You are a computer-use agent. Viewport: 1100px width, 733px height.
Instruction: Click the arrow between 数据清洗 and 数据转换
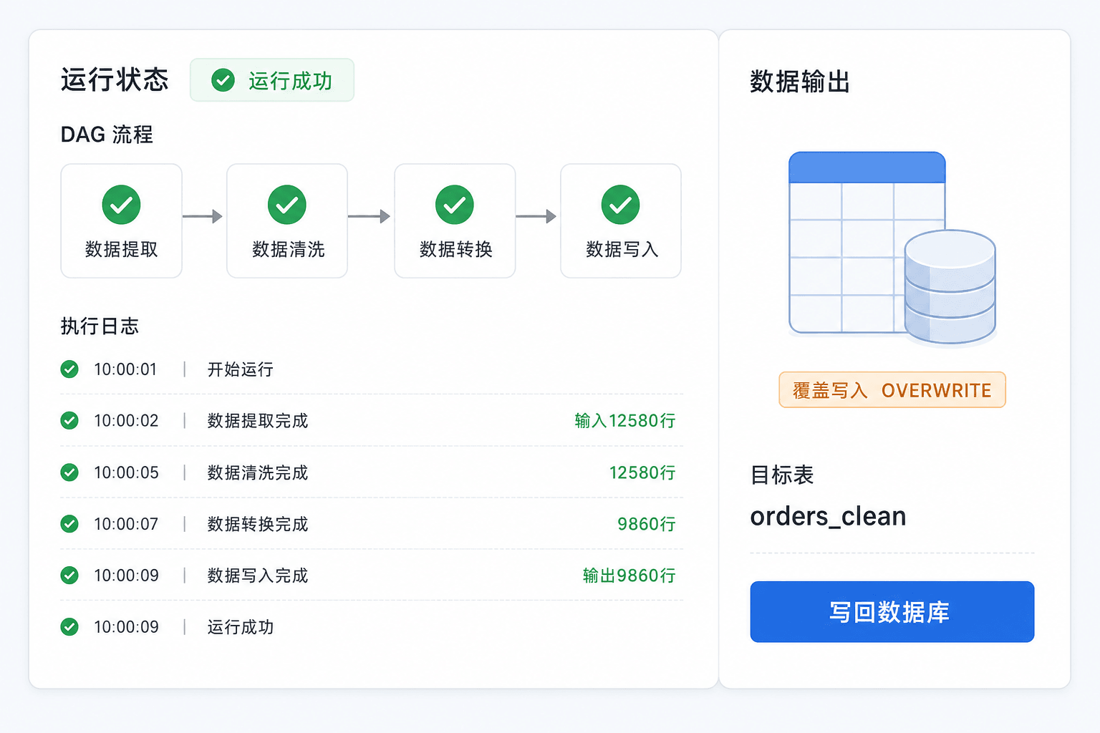pyautogui.click(x=369, y=216)
